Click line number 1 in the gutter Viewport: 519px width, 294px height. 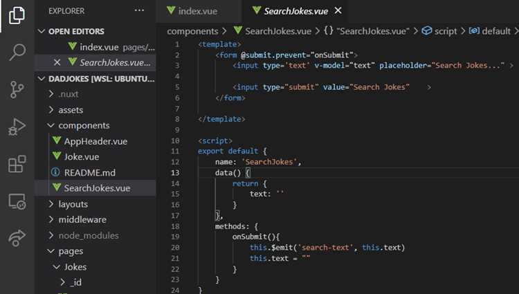click(x=177, y=44)
